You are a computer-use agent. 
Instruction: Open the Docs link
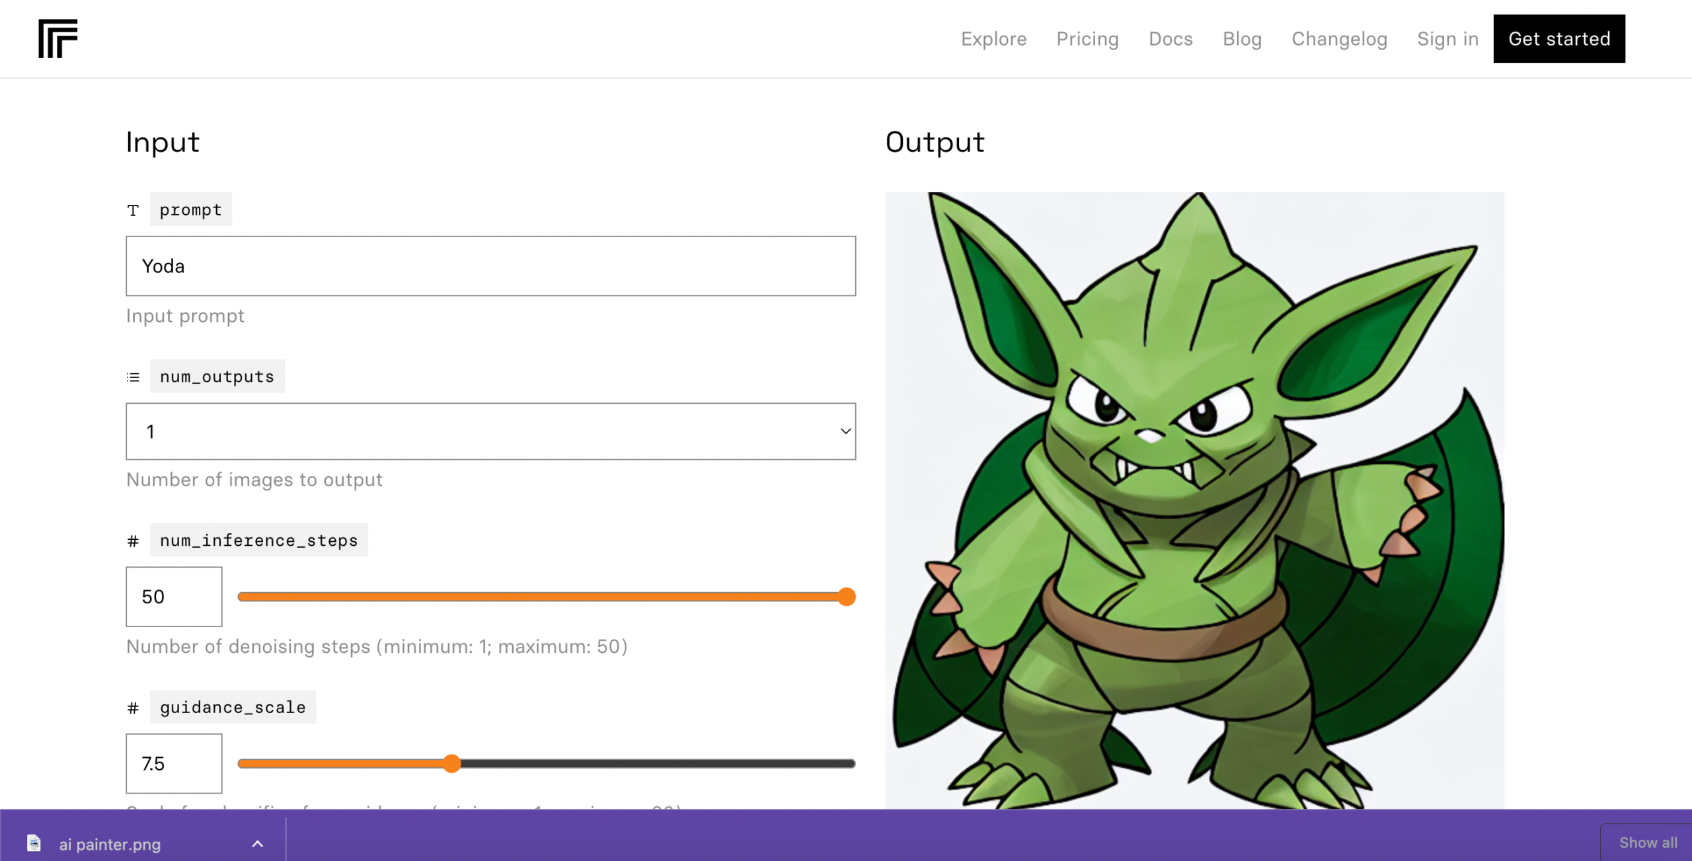1171,39
